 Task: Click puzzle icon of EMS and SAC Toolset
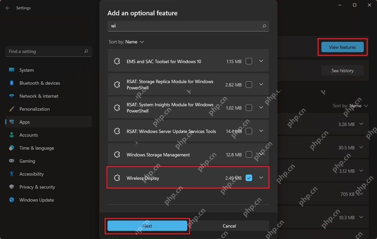117,61
